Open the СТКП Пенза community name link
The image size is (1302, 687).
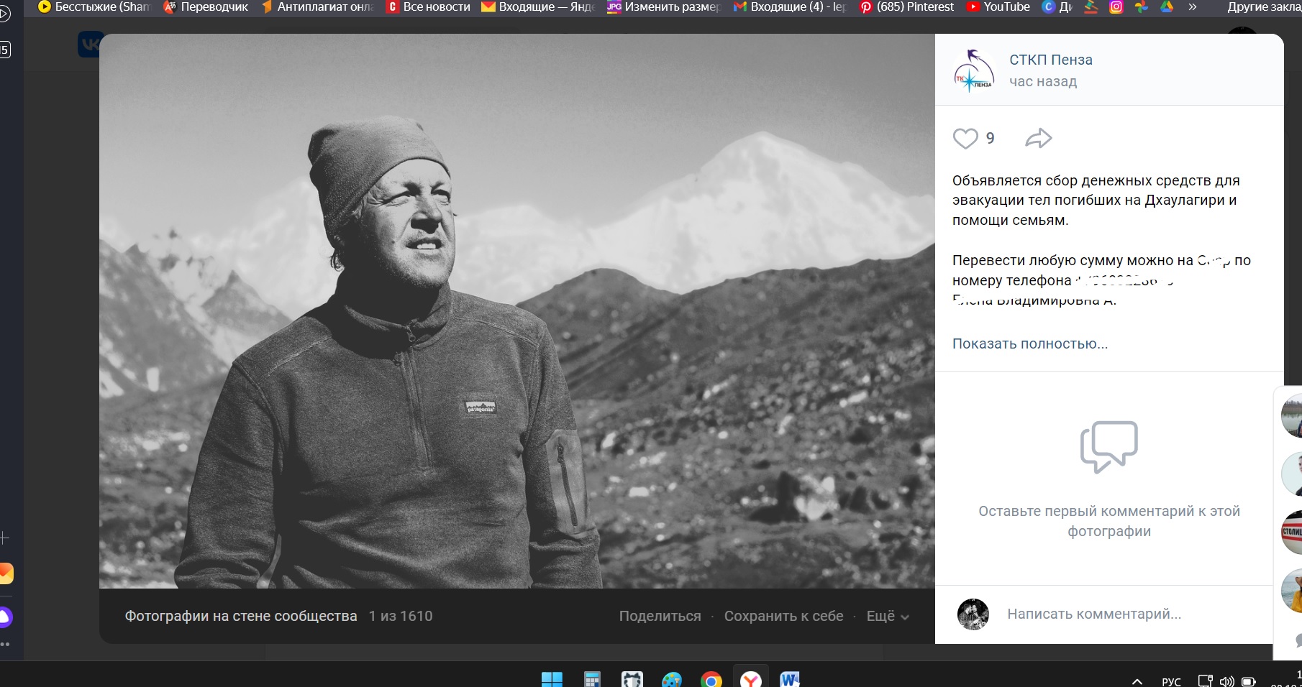(1050, 60)
